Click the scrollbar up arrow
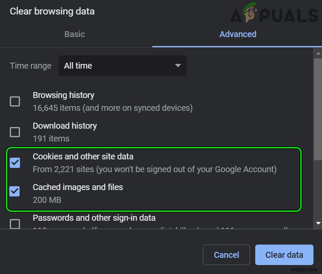 pos(318,53)
